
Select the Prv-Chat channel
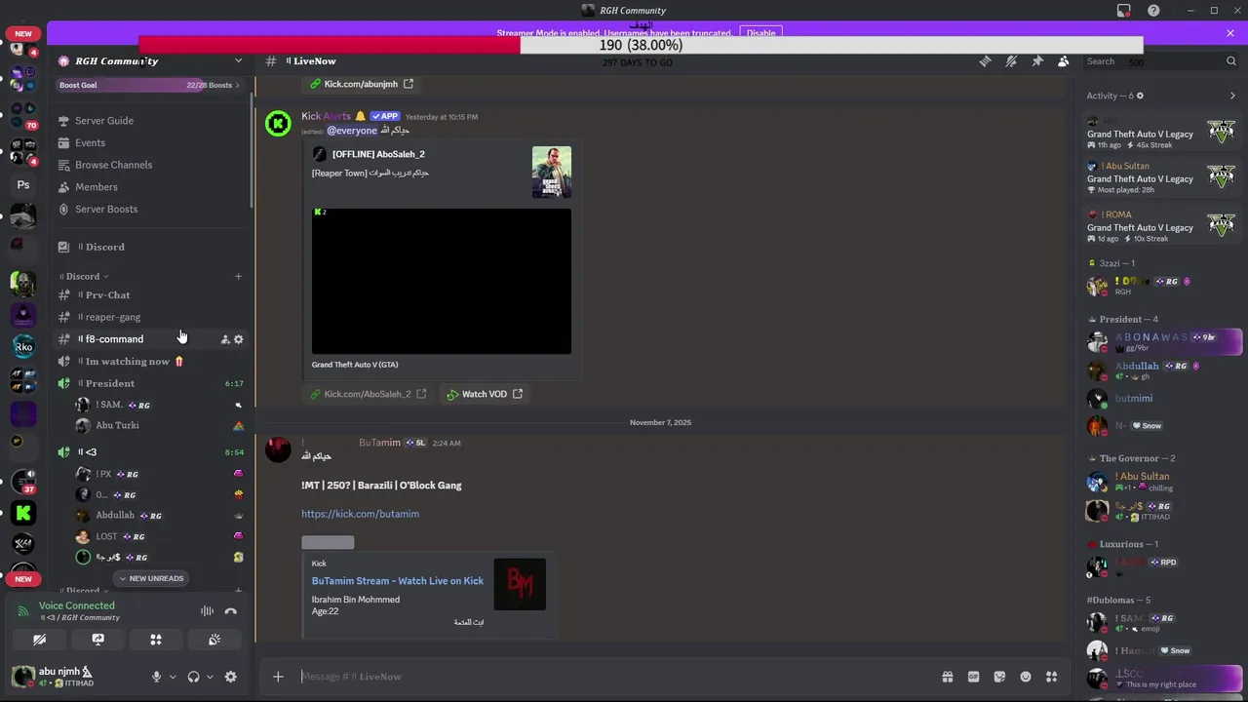tap(150, 294)
